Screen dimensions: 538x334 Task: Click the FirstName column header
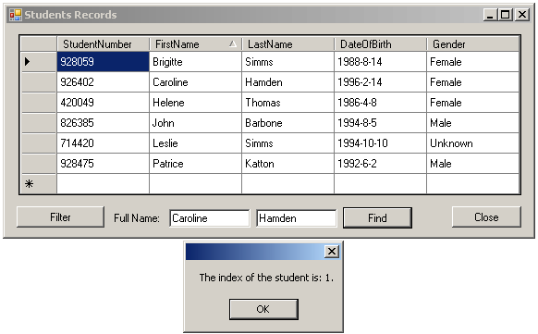[196, 44]
